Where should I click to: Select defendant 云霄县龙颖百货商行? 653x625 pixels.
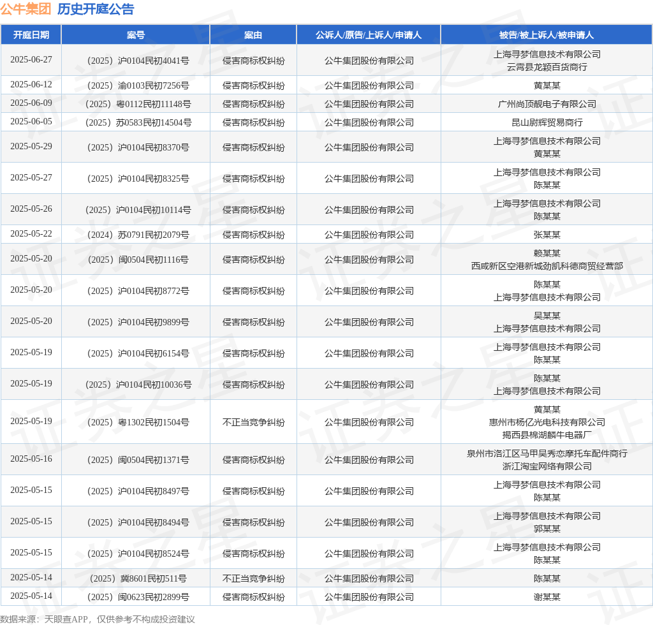click(547, 67)
